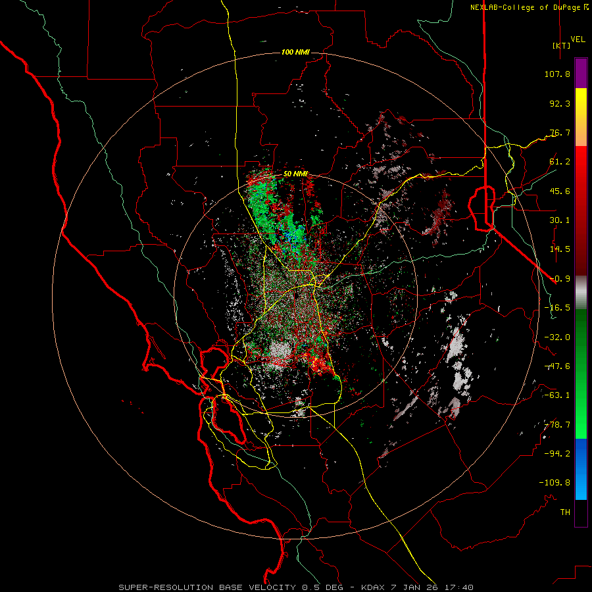Select the -94.2 legend value

[x=557, y=454]
